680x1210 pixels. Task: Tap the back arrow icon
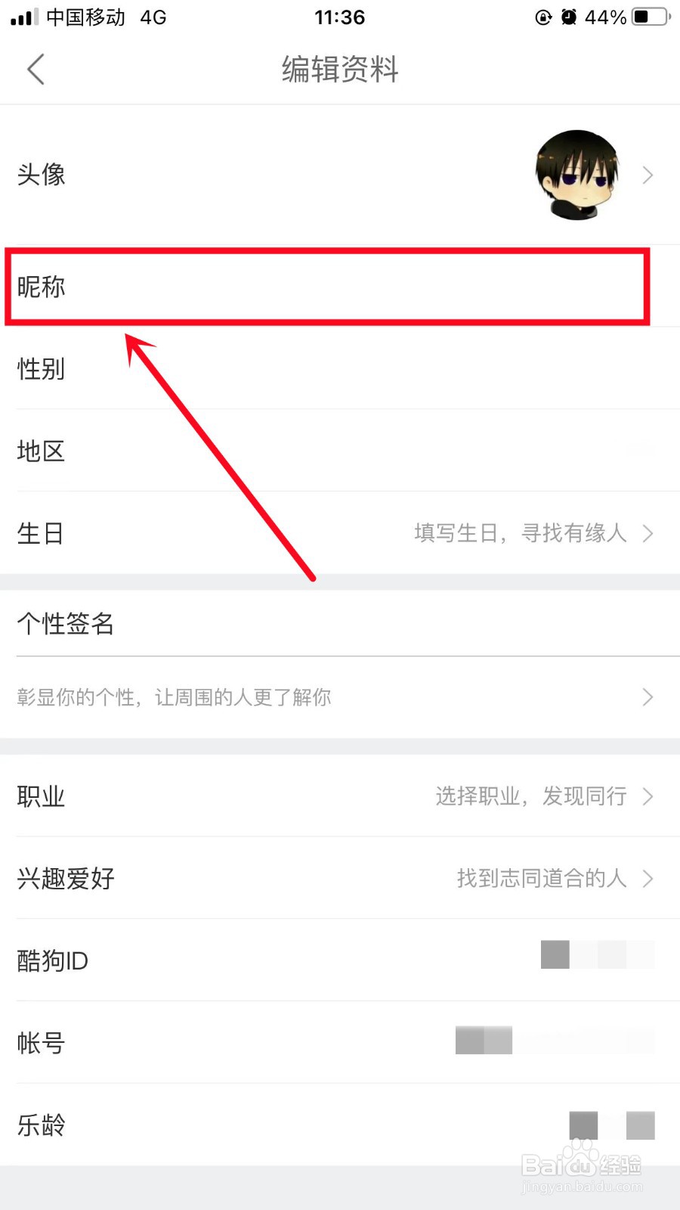pyautogui.click(x=36, y=70)
